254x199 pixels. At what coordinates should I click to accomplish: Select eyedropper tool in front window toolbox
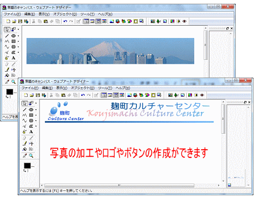tap(25, 156)
